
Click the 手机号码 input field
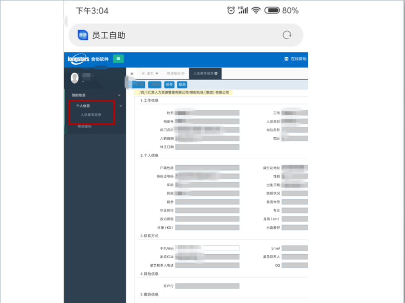click(207, 248)
